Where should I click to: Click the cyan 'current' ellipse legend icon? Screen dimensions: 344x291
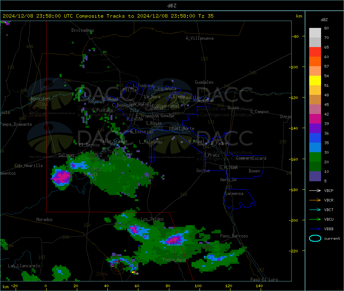315,238
